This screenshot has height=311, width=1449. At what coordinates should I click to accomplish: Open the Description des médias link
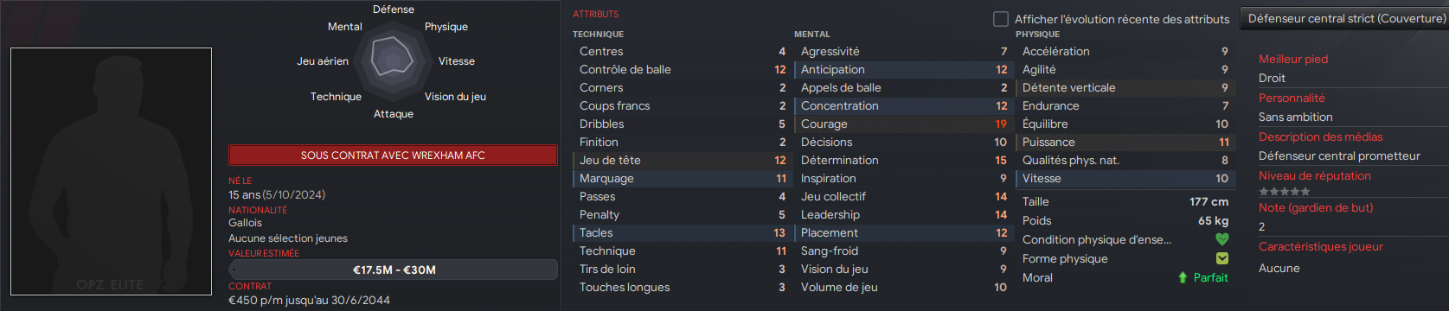[x=1320, y=136]
